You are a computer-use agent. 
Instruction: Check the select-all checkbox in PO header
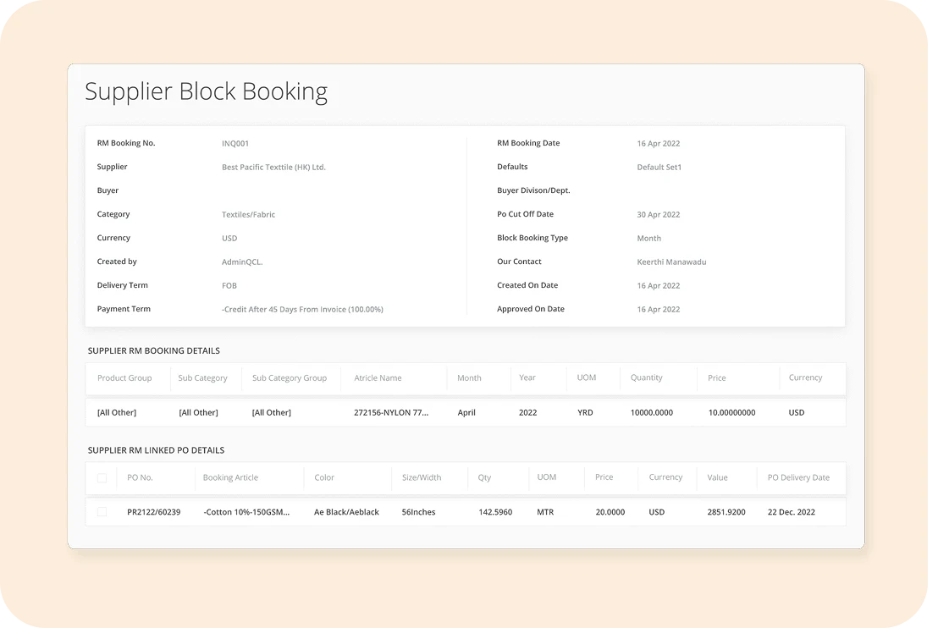point(102,478)
